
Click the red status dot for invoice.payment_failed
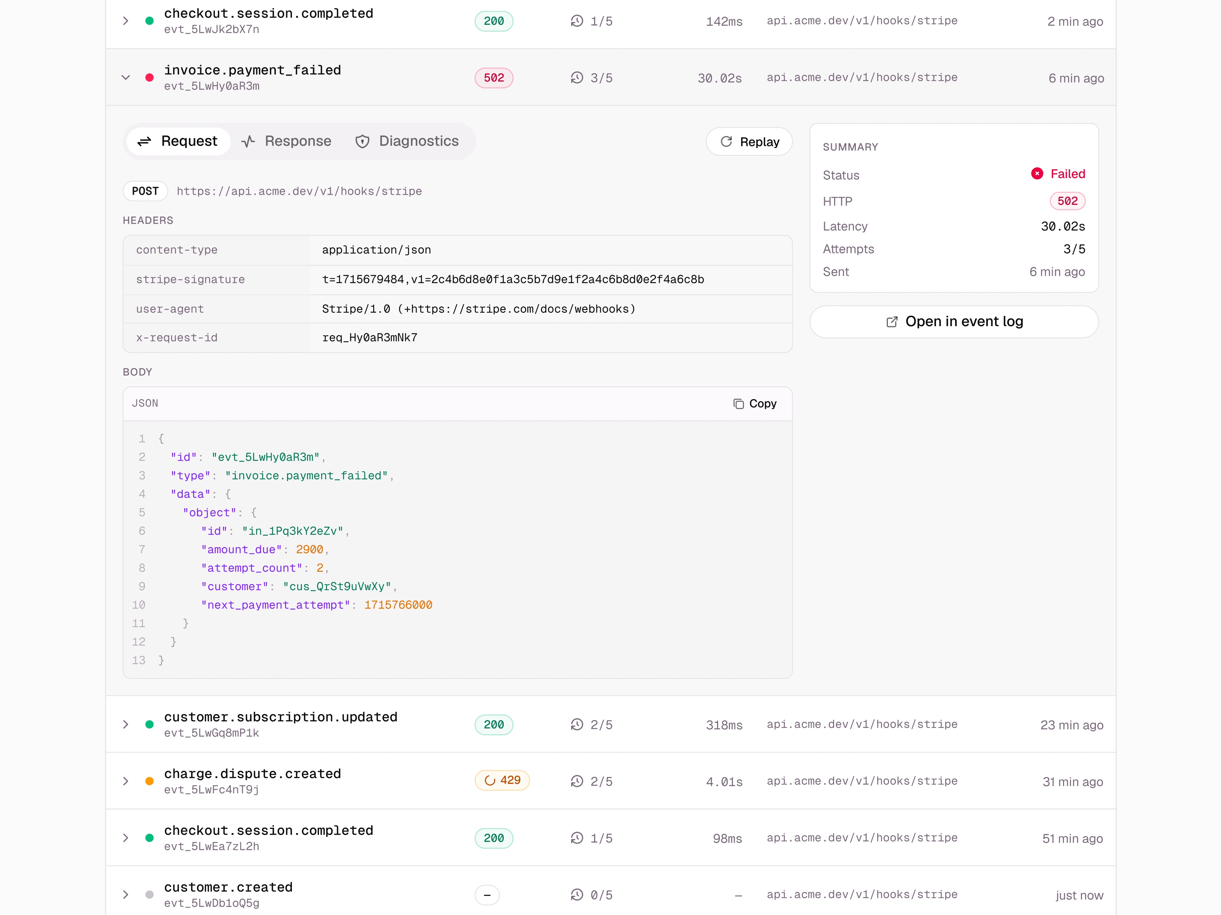149,78
